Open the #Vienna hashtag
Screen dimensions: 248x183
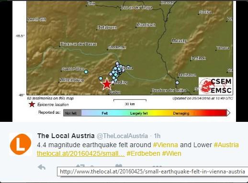pyautogui.click(x=166, y=145)
